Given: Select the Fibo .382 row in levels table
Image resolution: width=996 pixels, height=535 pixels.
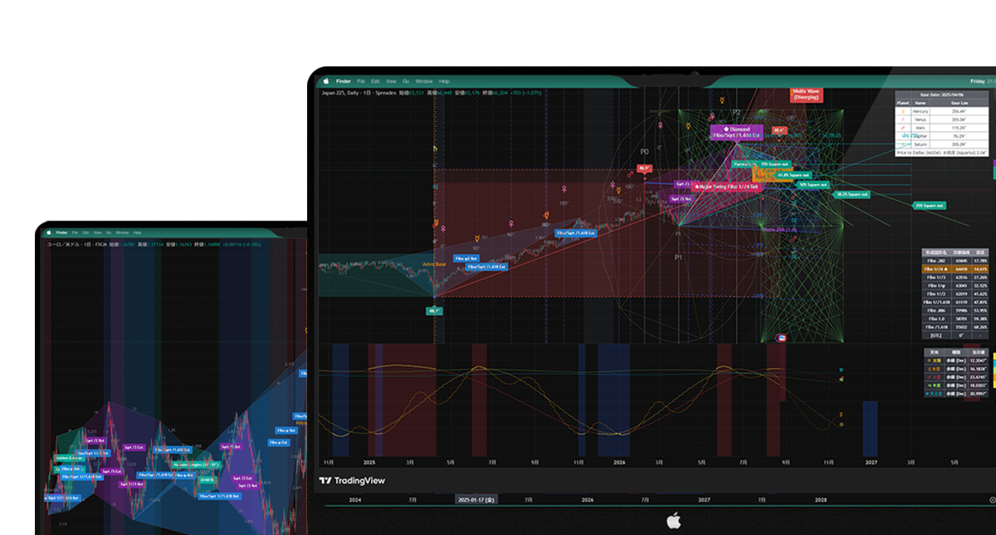Looking at the screenshot, I should 954,260.
